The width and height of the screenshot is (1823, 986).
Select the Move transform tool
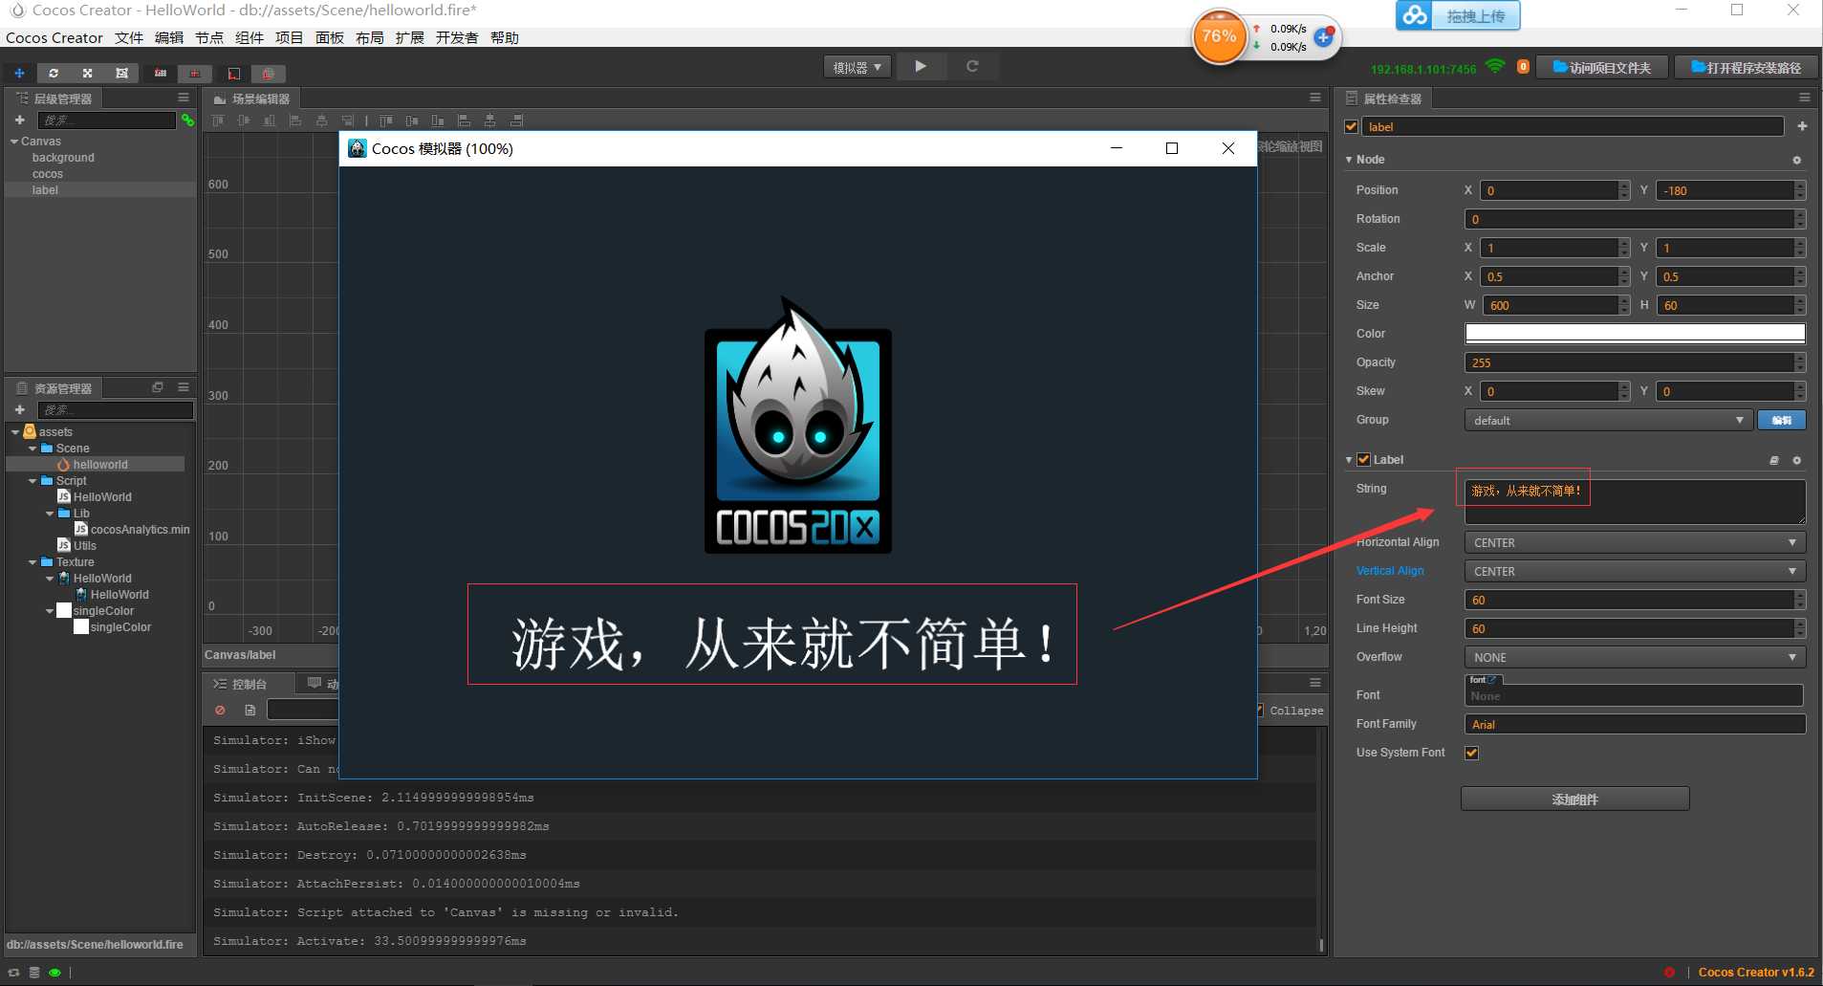pos(19,73)
